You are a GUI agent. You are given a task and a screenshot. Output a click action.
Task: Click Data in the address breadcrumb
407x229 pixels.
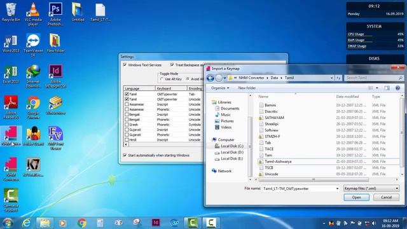[x=274, y=78]
